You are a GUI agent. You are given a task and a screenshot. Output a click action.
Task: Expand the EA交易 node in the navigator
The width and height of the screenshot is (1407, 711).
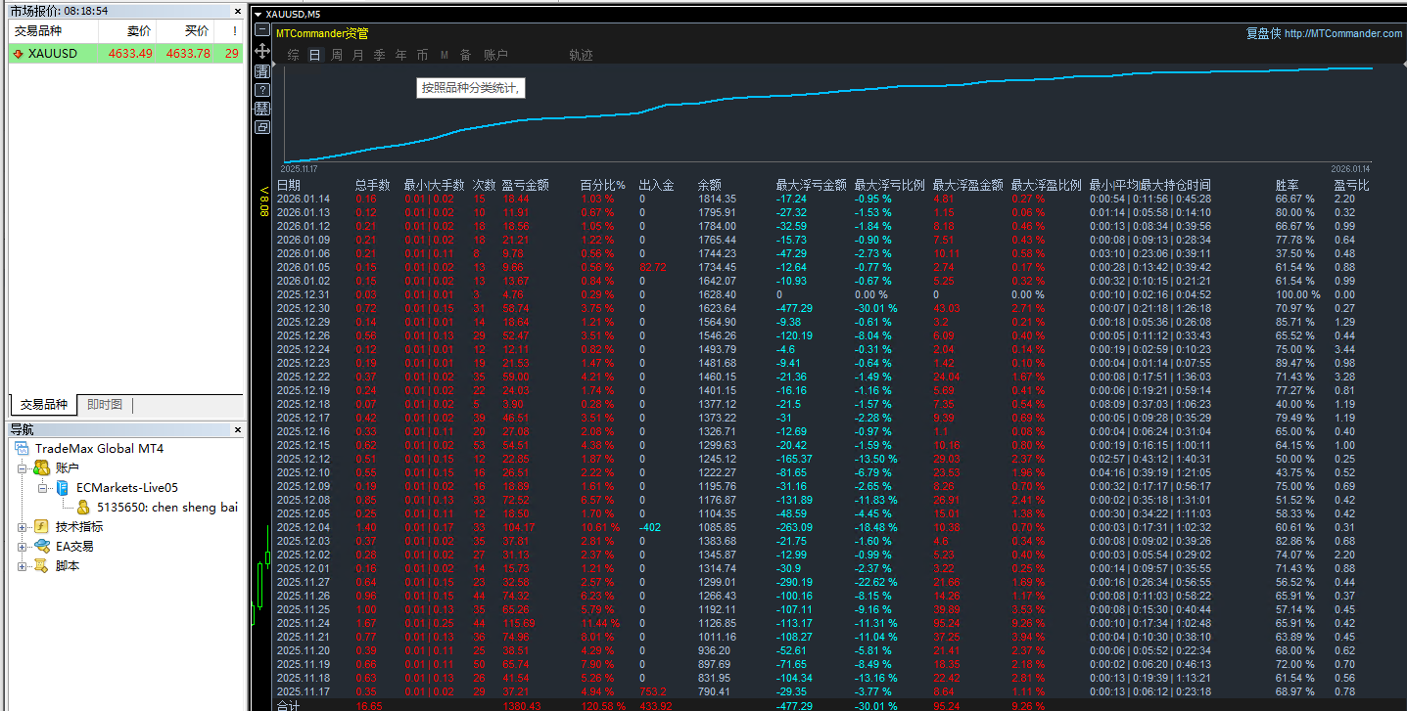23,547
